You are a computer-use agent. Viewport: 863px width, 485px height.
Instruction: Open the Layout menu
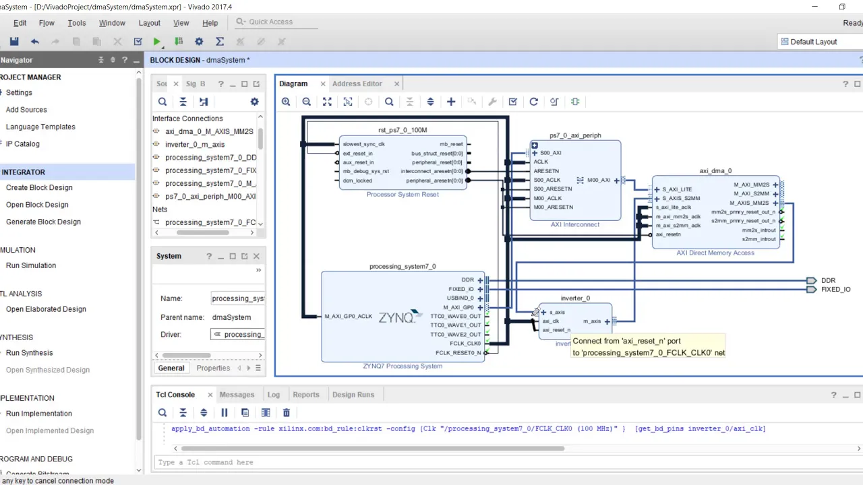[150, 23]
